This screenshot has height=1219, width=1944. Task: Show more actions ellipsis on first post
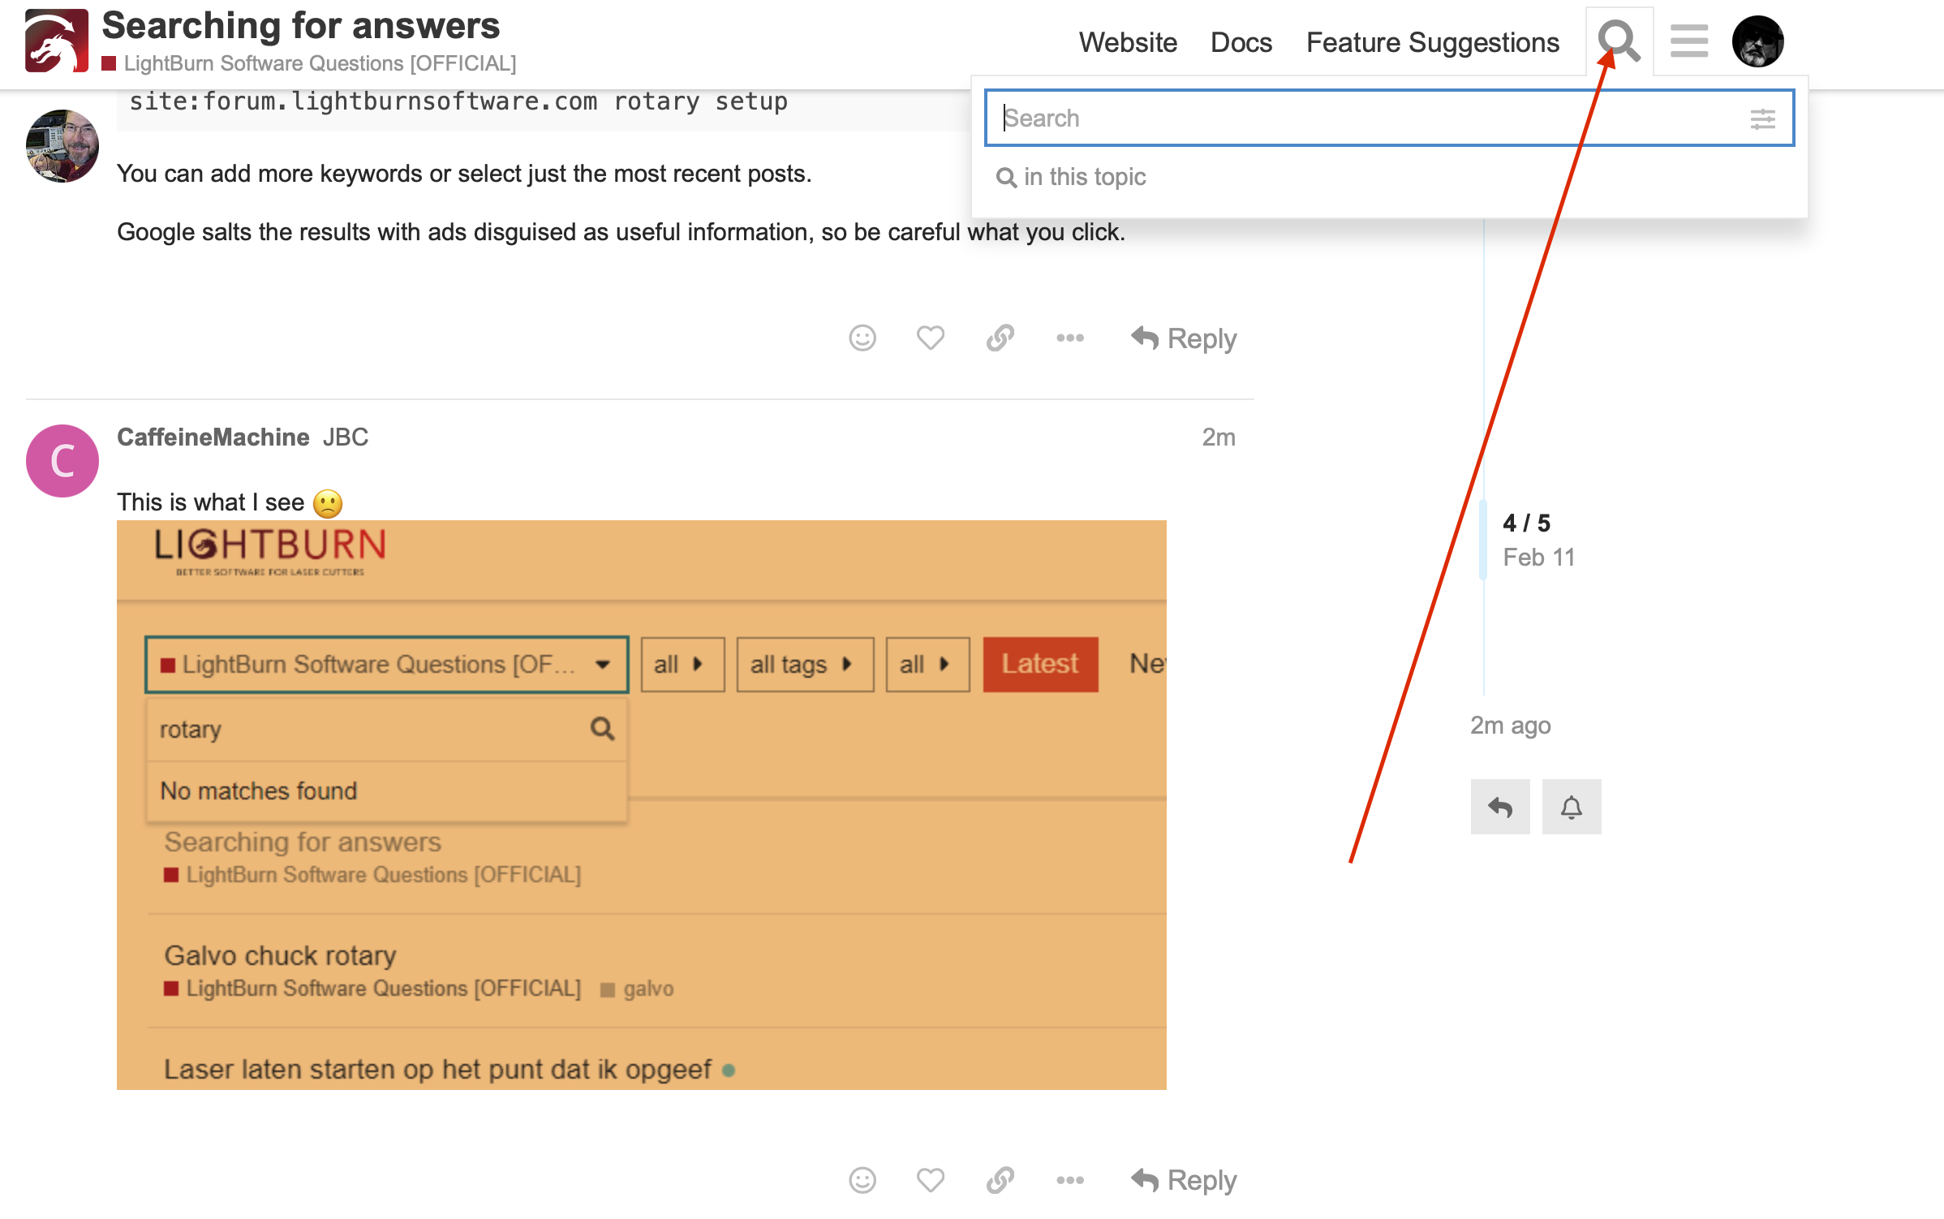click(1070, 338)
